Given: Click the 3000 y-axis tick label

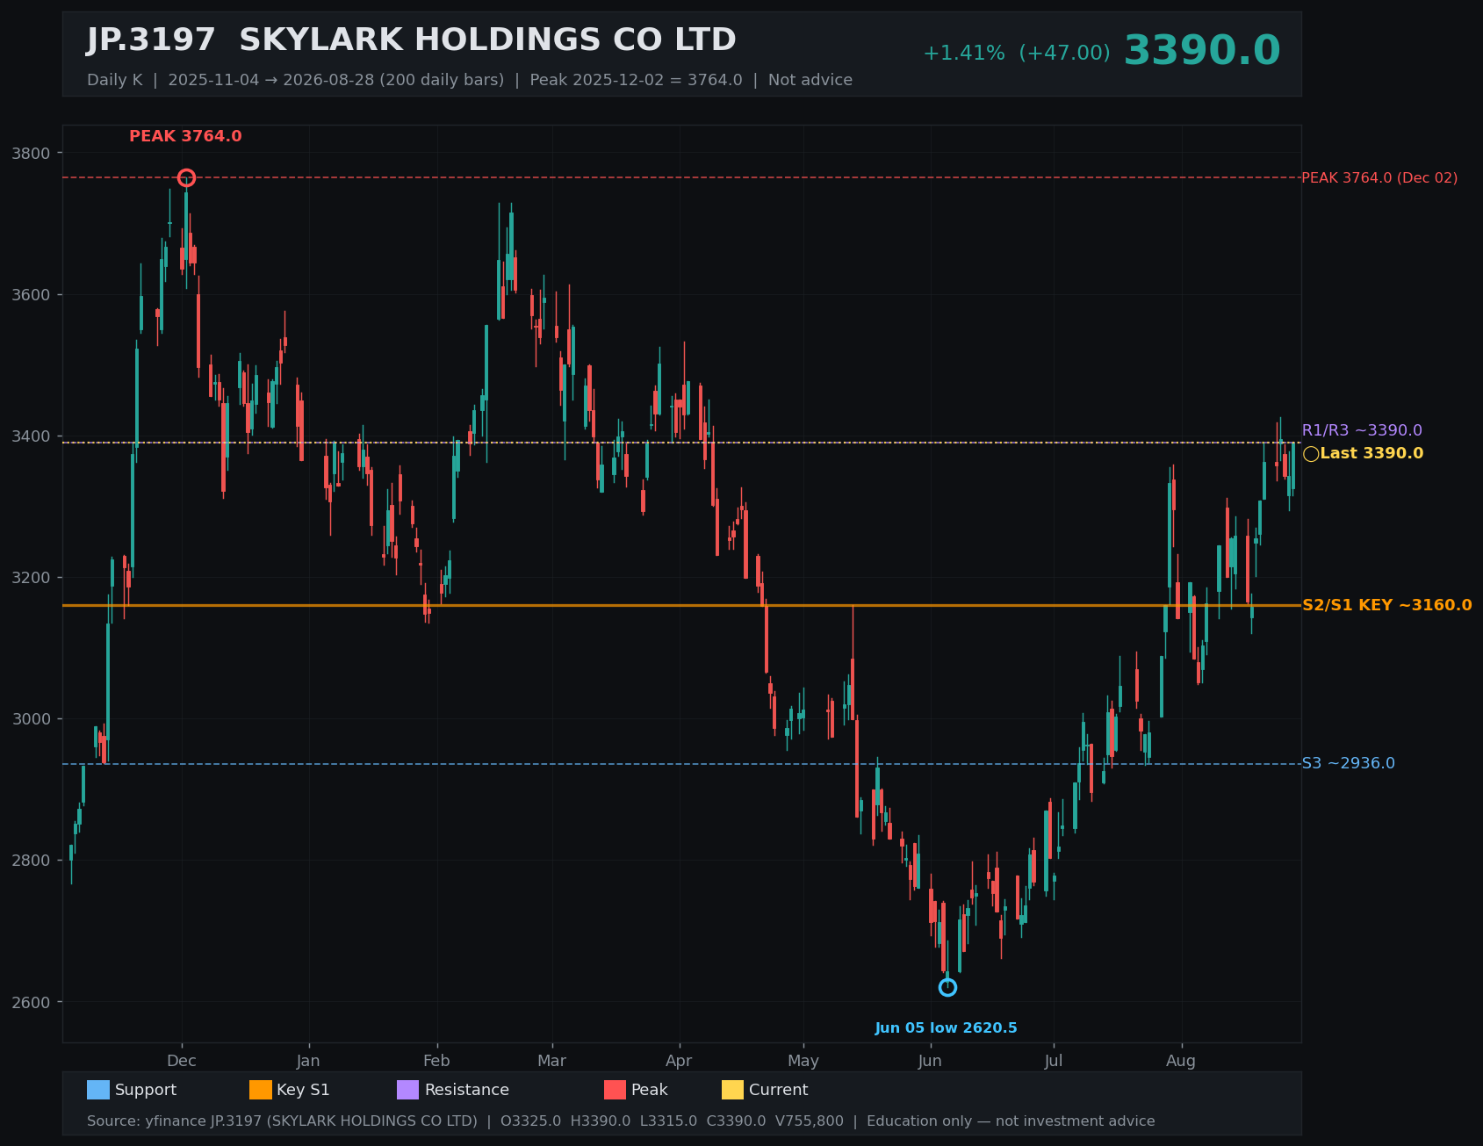Looking at the screenshot, I should (32, 719).
